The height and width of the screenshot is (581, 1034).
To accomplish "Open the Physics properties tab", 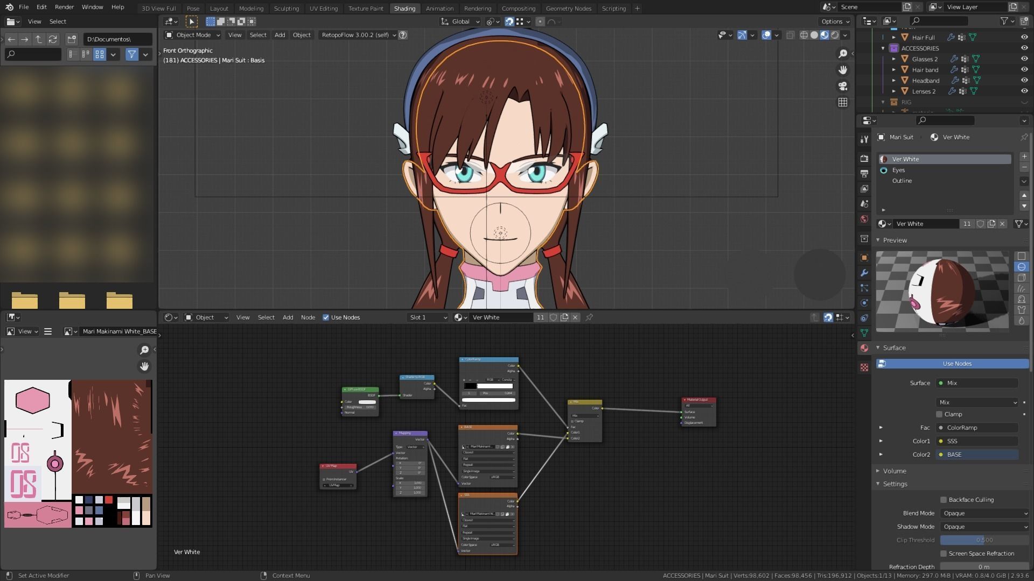I will (x=864, y=303).
